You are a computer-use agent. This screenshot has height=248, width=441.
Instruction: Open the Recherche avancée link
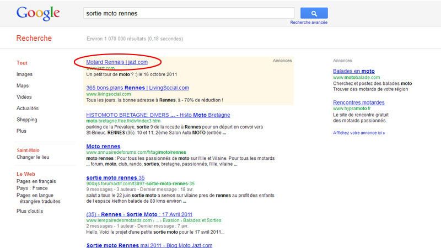coord(309,23)
